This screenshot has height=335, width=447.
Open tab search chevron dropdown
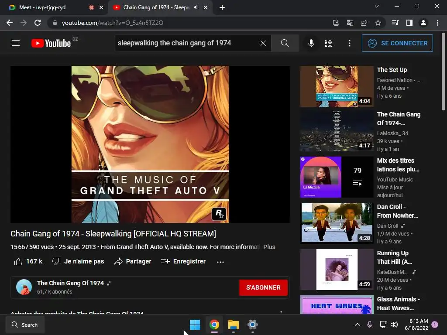click(x=377, y=6)
